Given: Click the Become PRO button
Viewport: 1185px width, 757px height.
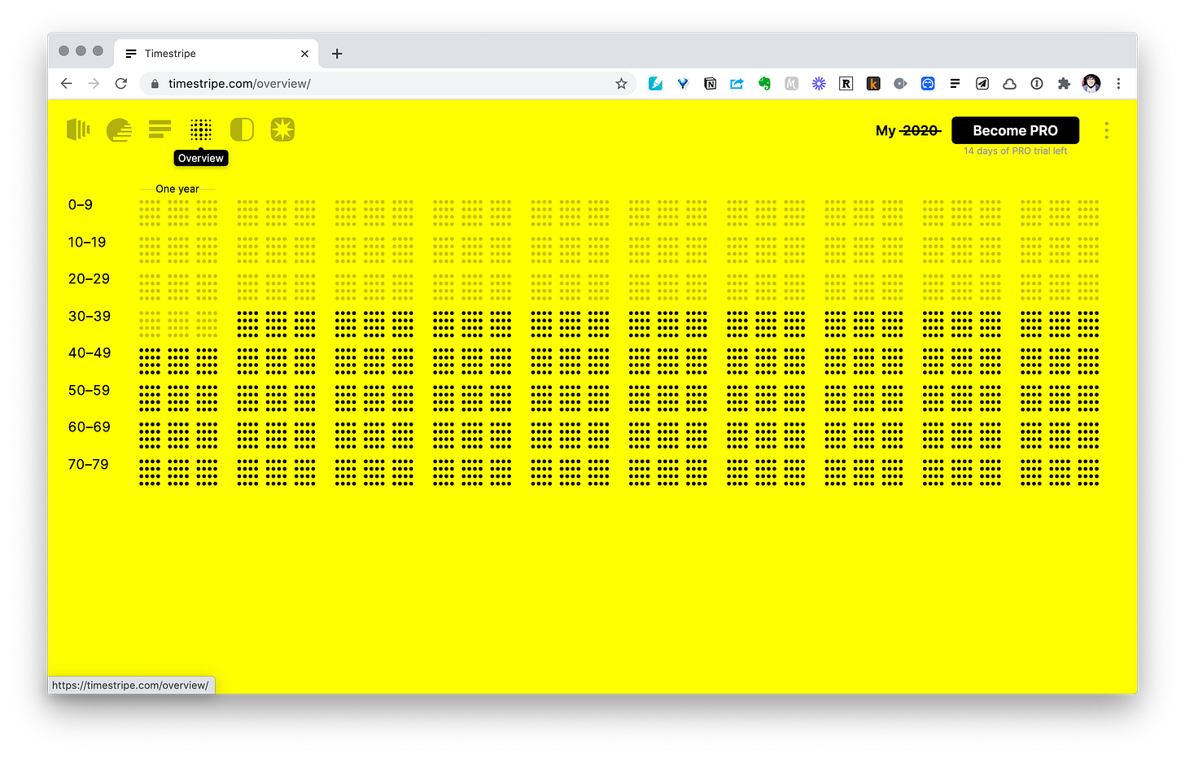Looking at the screenshot, I should click(1015, 130).
